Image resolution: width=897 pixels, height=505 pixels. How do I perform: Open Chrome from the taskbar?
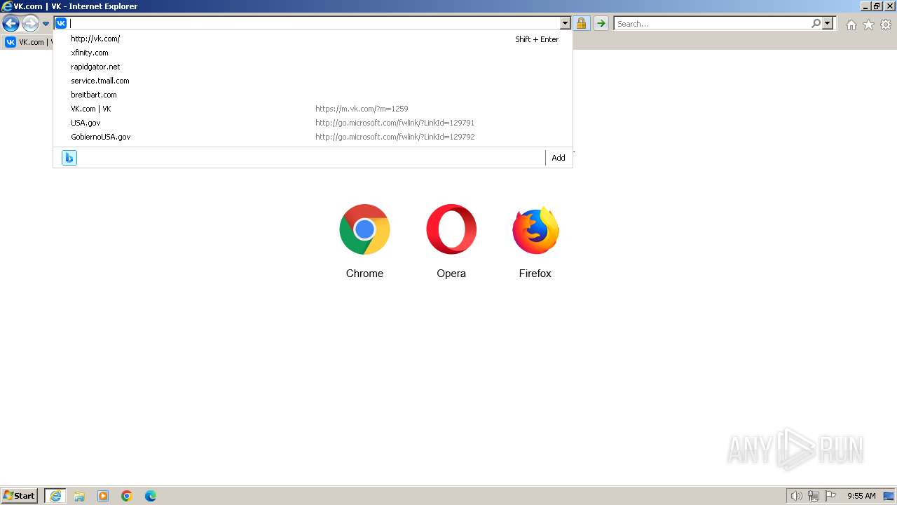point(127,496)
